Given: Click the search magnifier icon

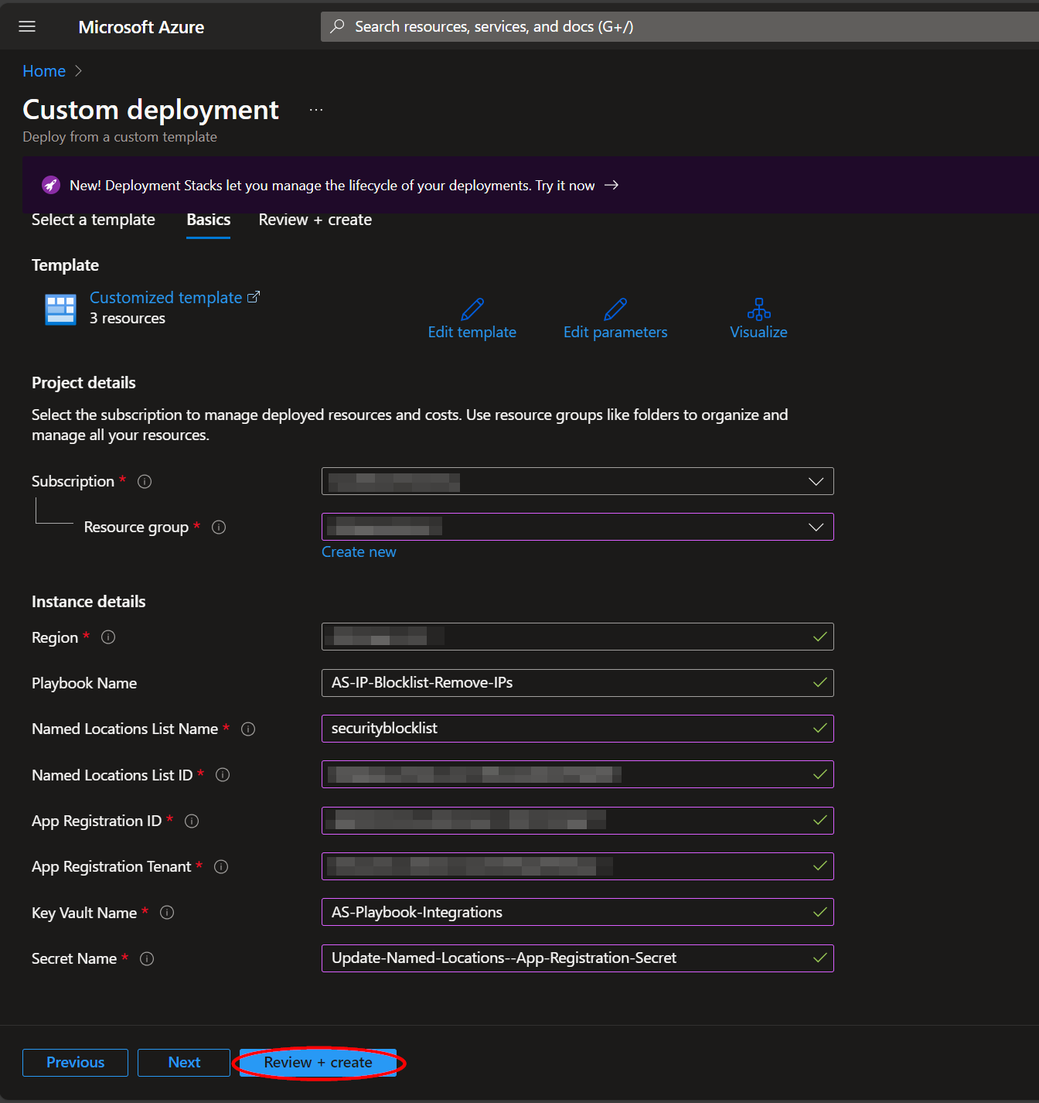Looking at the screenshot, I should (x=337, y=26).
